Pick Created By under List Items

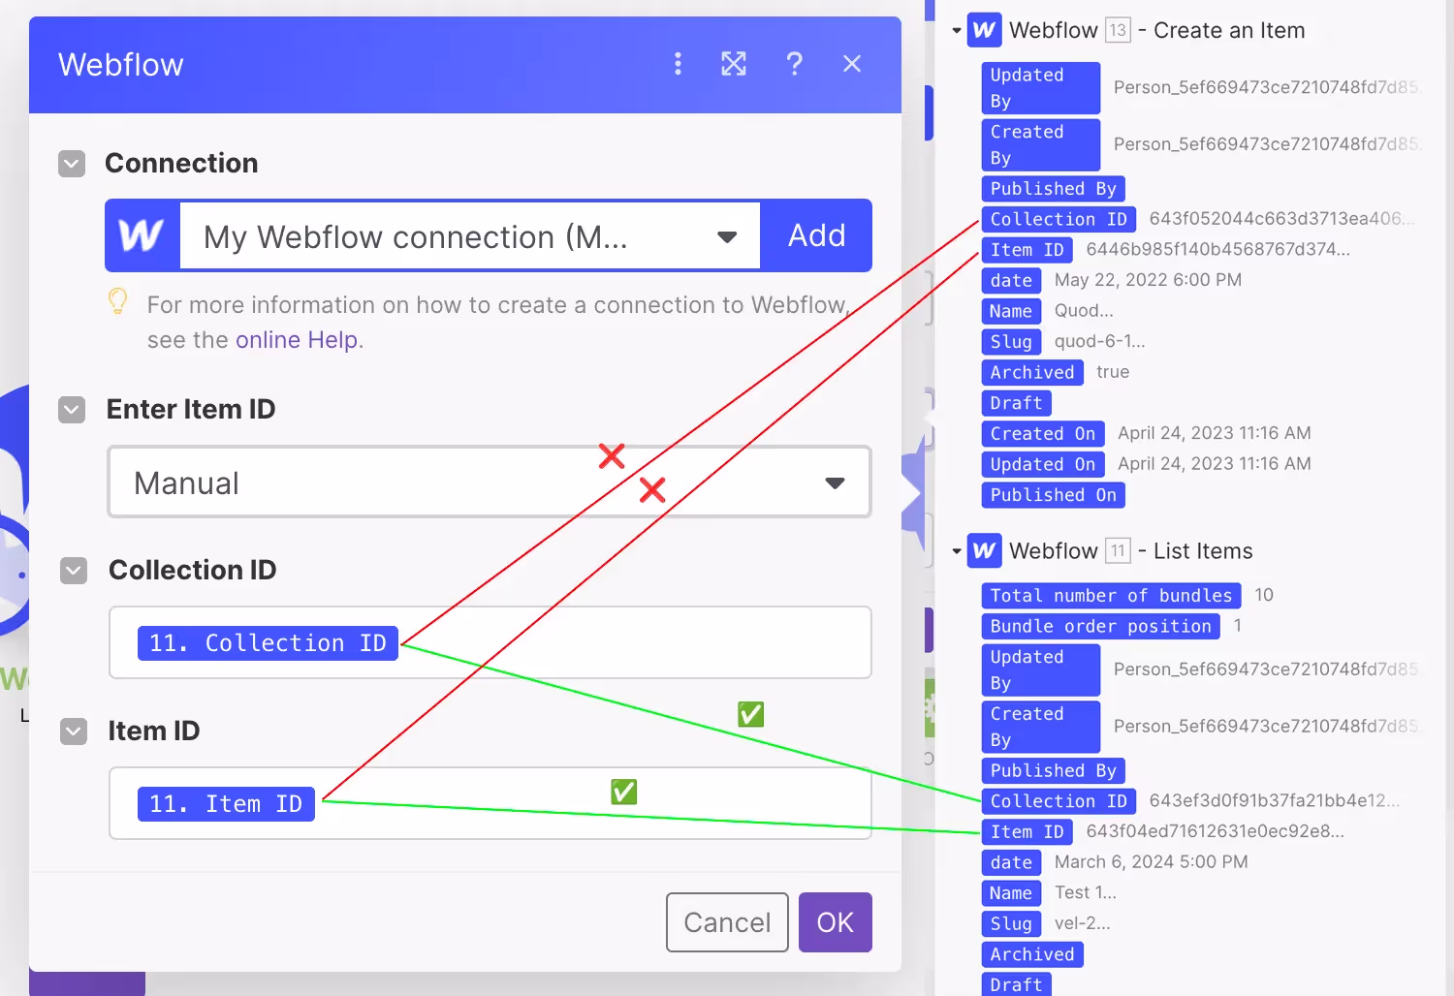pyautogui.click(x=1041, y=727)
